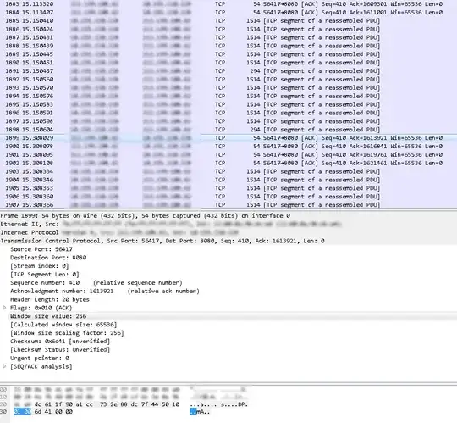Select packet 1903 at time 15.308334
Viewport: 457px width, 423px height.
point(228,171)
